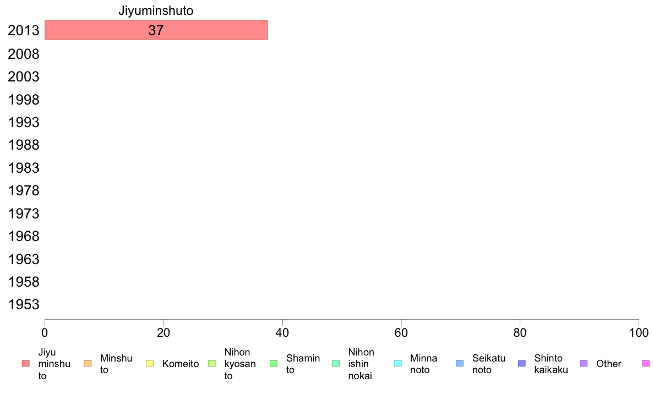This screenshot has width=654, height=405.
Task: Select the green Shaminto legend swatch
Action: pos(274,364)
